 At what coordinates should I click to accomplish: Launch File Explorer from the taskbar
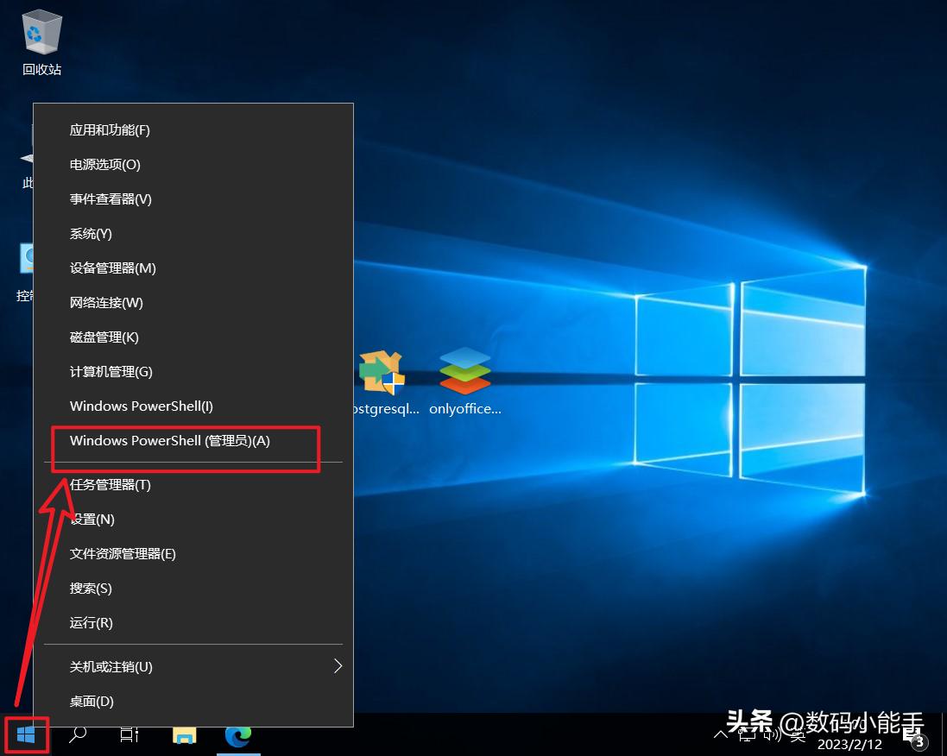click(184, 735)
